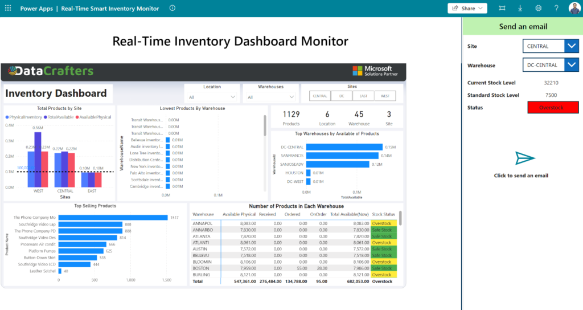Select the WEST site filter button
This screenshot has width=583, height=310.
[385, 96]
